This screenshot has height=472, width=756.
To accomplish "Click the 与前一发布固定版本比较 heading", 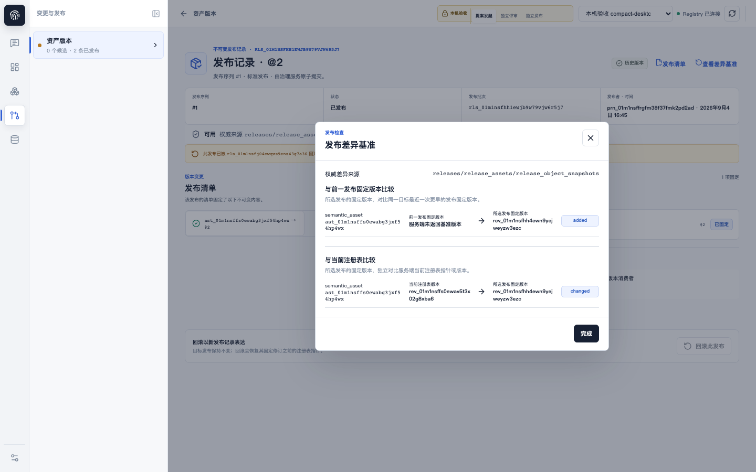I will [x=360, y=189].
